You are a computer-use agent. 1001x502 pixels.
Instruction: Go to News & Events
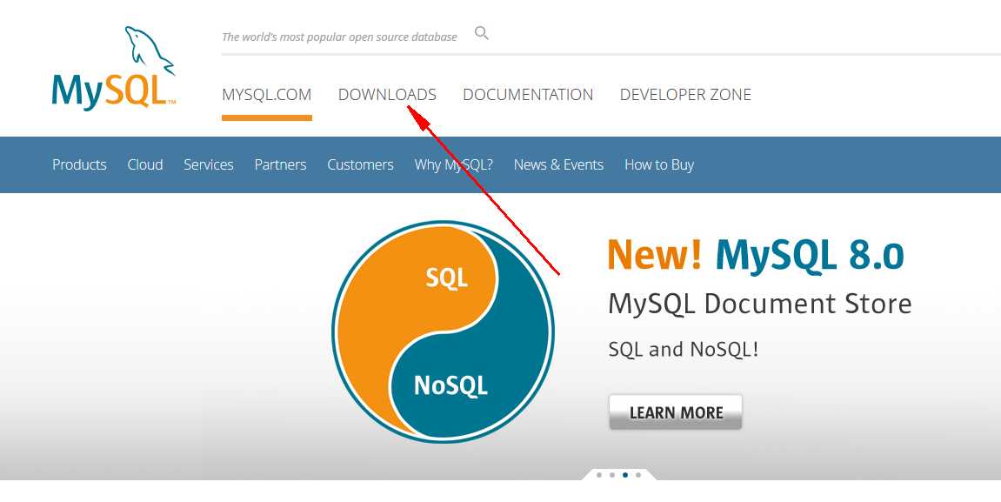(x=558, y=164)
